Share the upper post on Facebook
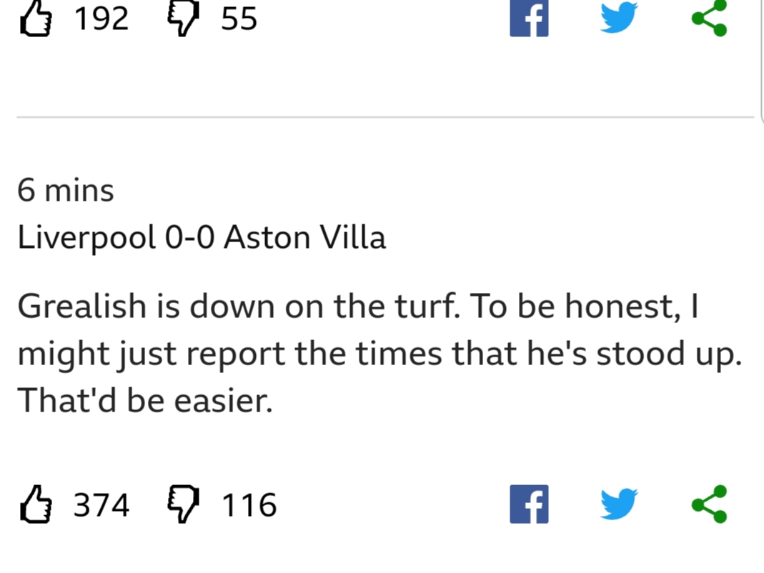The height and width of the screenshot is (573, 764). coord(529,19)
